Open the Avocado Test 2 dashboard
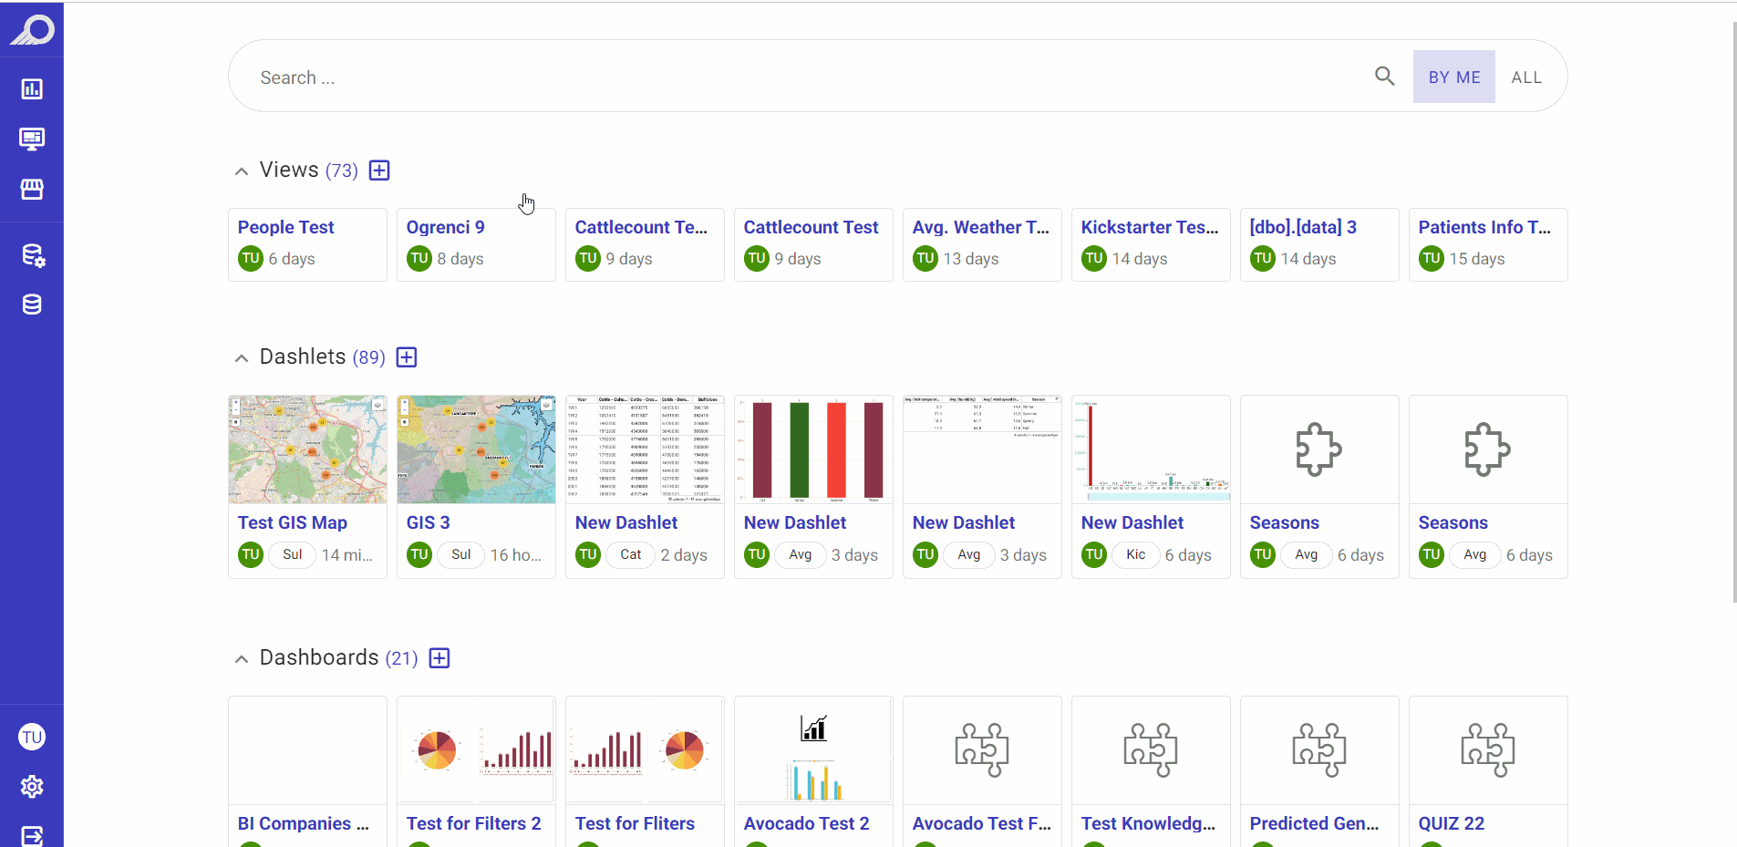Screen dimensions: 1737x847 (x=813, y=771)
